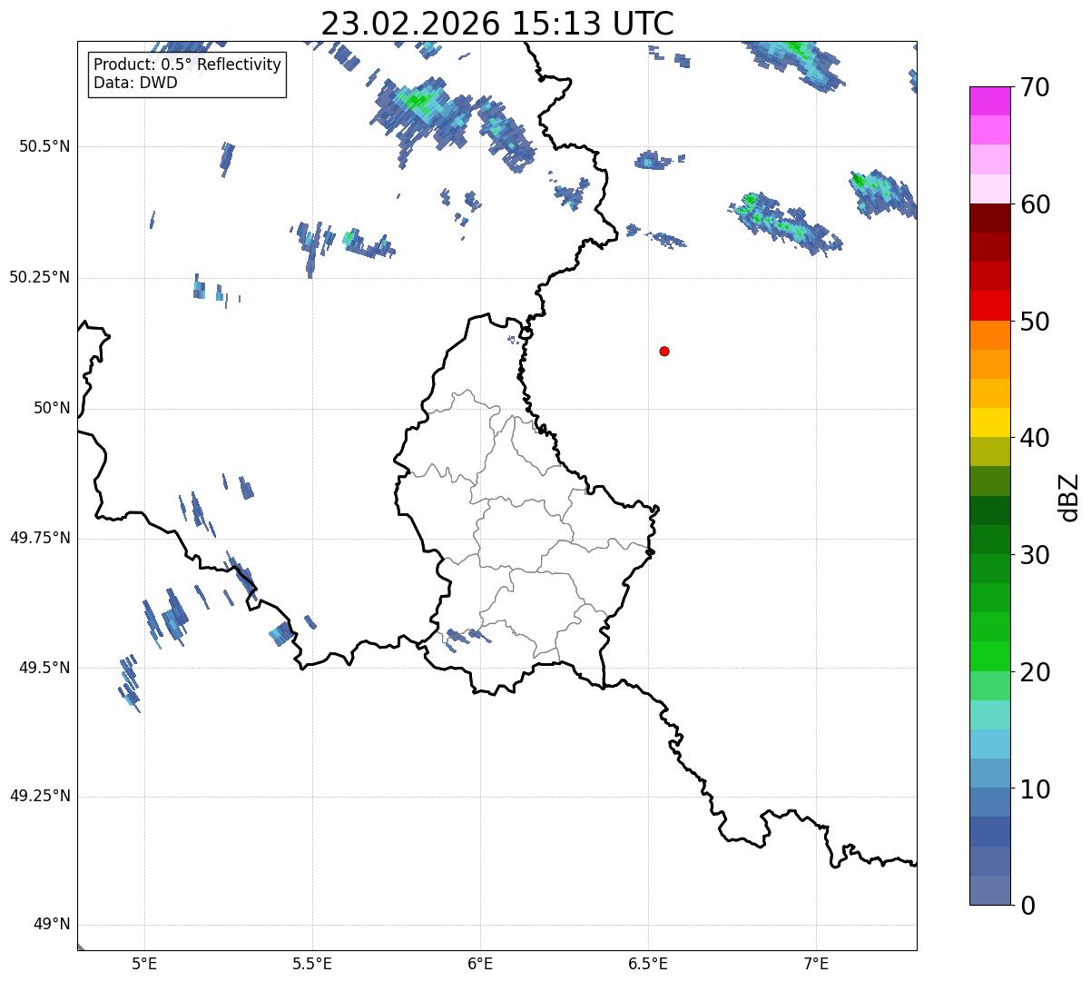Click the 7°E longitude label
1091x982 pixels.
[816, 964]
